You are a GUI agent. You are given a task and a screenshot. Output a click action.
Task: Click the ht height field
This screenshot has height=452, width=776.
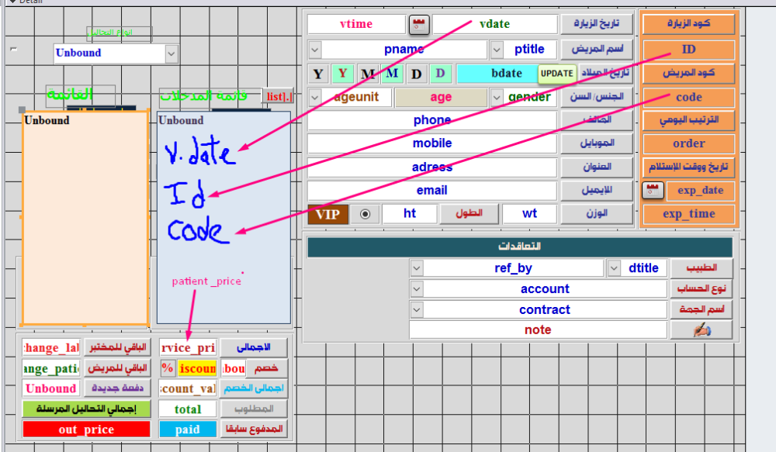click(410, 214)
